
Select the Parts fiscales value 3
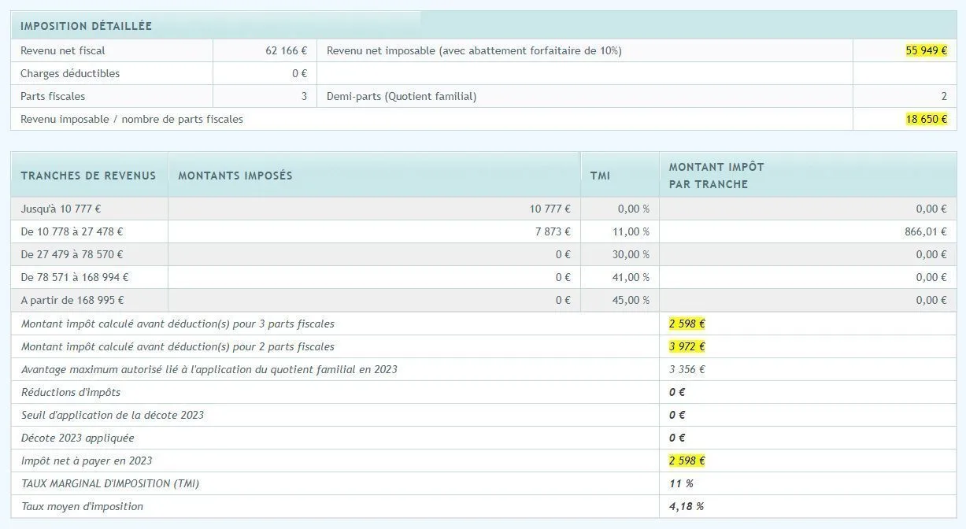click(303, 96)
